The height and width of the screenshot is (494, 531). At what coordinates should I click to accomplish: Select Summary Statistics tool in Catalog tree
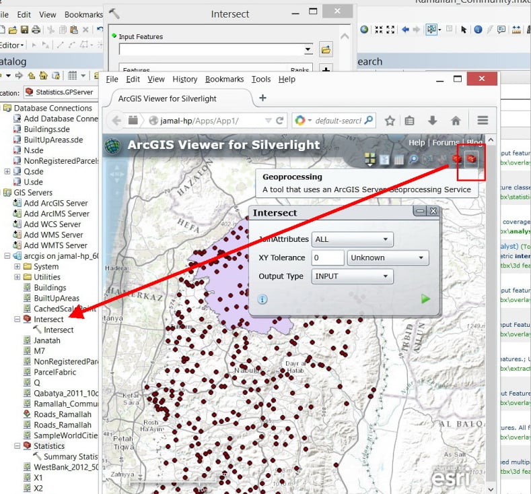pyautogui.click(x=66, y=456)
